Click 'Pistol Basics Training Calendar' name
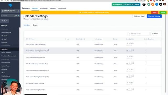Screen dimensions: 168x95 point(35,90)
